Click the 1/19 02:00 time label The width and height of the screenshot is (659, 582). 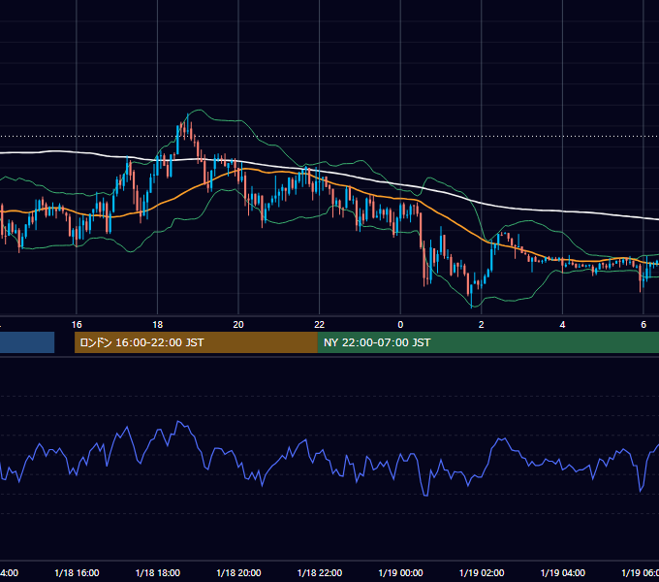482,572
